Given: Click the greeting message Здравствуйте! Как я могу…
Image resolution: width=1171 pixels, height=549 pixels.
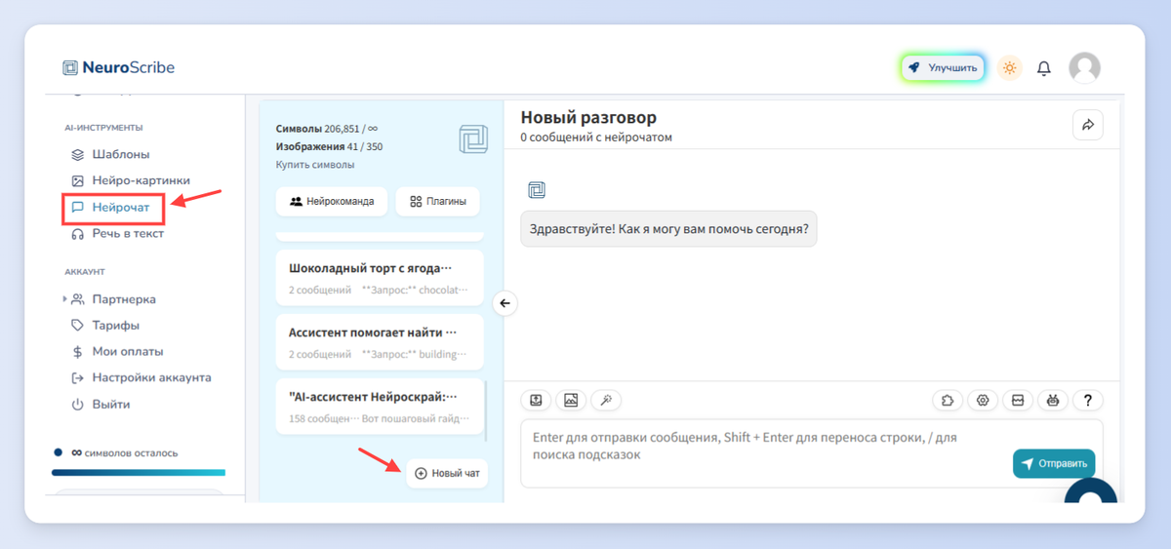Looking at the screenshot, I should (668, 229).
